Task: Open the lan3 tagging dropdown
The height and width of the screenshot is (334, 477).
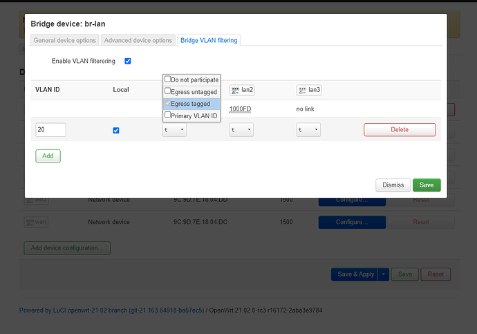Action: pyautogui.click(x=308, y=130)
